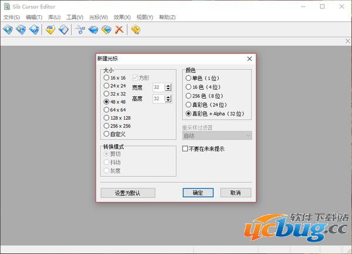Click the Cut scissors icon
The image size is (352, 254).
pos(80,29)
